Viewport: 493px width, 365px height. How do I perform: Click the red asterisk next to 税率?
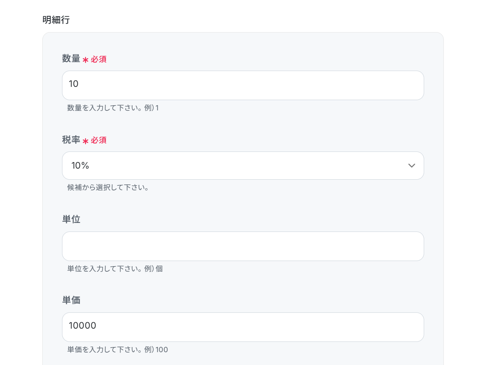[x=86, y=141]
